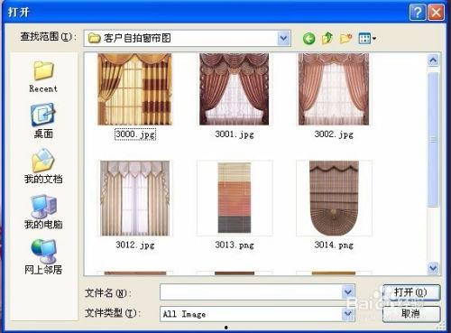This screenshot has height=333, width=451.
Task: Expand the file name dropdown arrow
Action: pyautogui.click(x=348, y=291)
